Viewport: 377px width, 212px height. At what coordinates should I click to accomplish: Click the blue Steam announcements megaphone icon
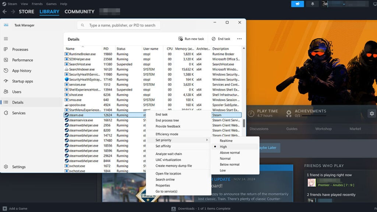point(297,4)
